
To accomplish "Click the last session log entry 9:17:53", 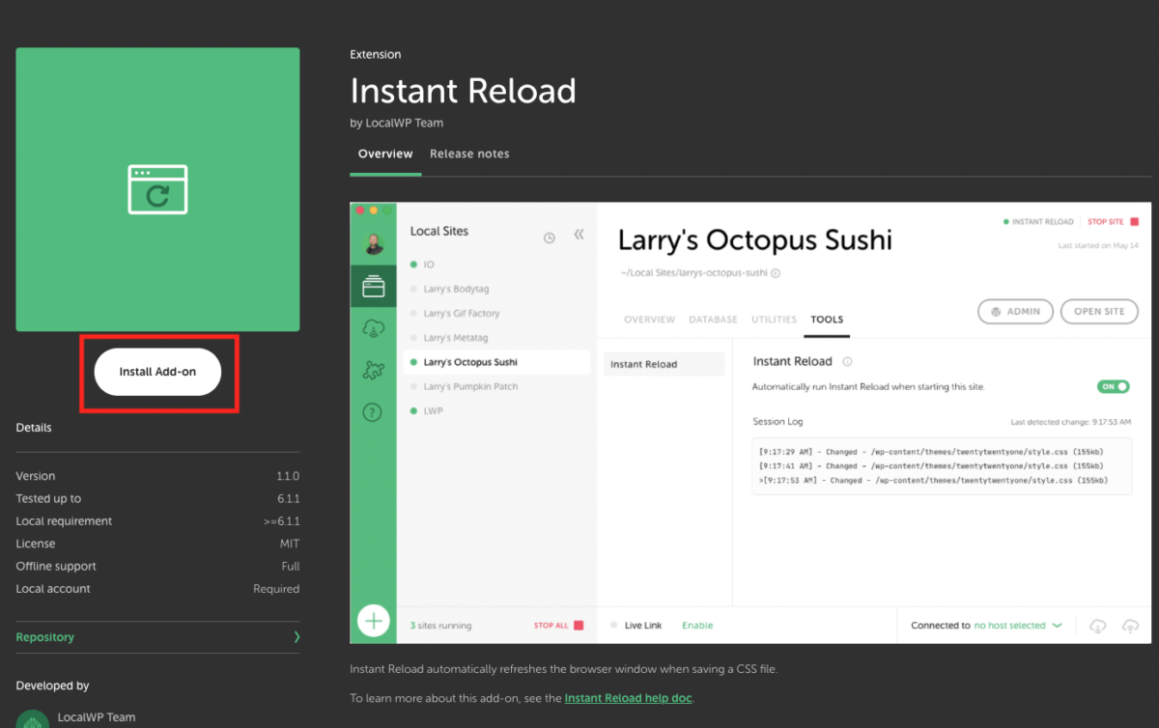I will (x=931, y=480).
